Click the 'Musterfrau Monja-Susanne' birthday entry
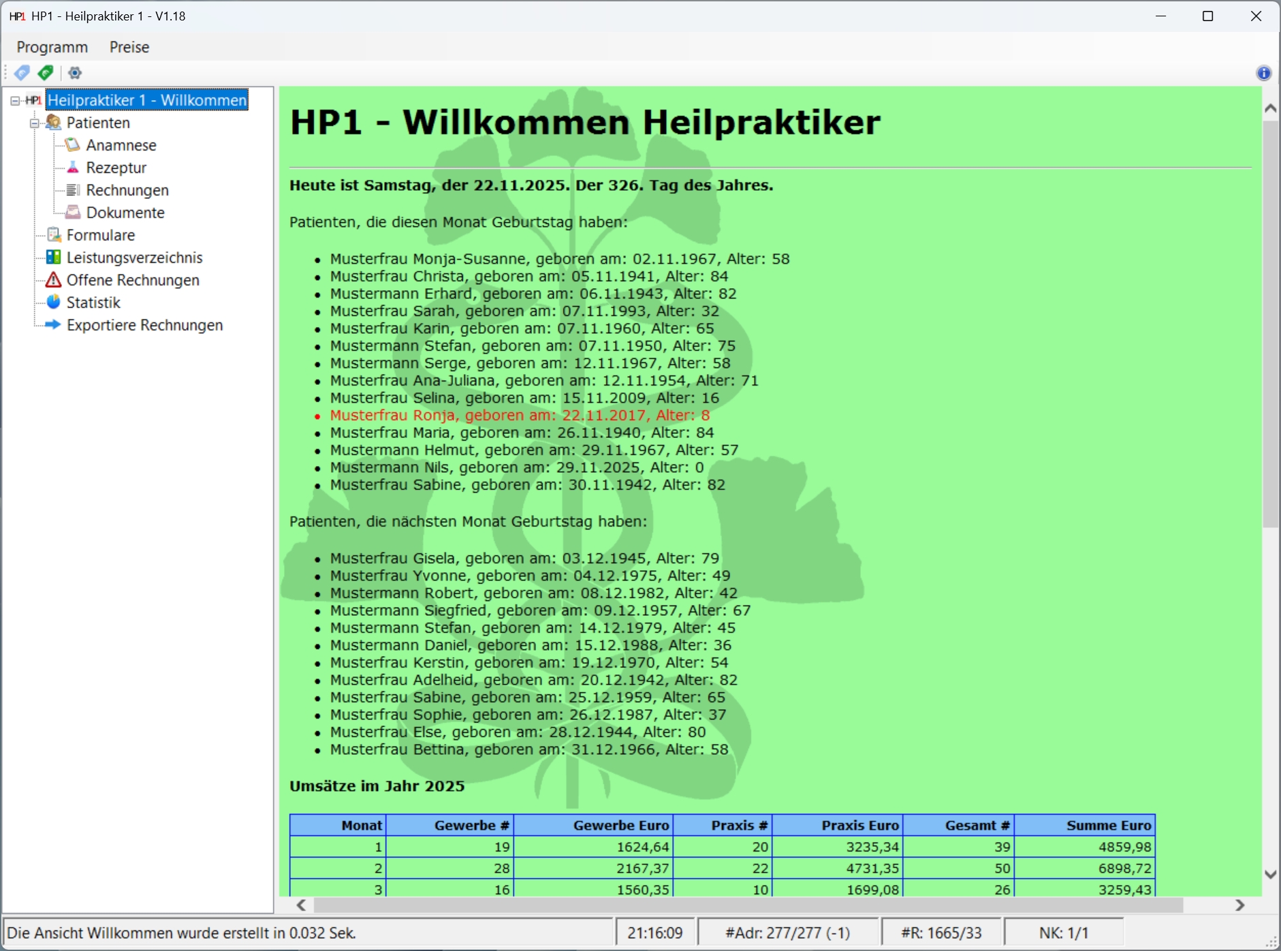 pyautogui.click(x=560, y=259)
